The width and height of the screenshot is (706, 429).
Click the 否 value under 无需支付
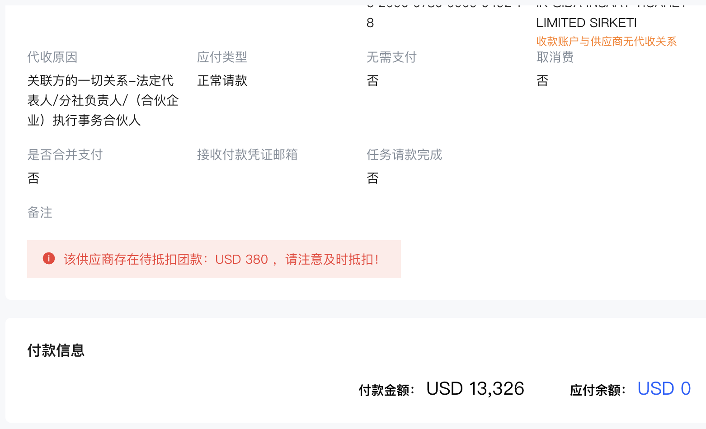pos(372,81)
